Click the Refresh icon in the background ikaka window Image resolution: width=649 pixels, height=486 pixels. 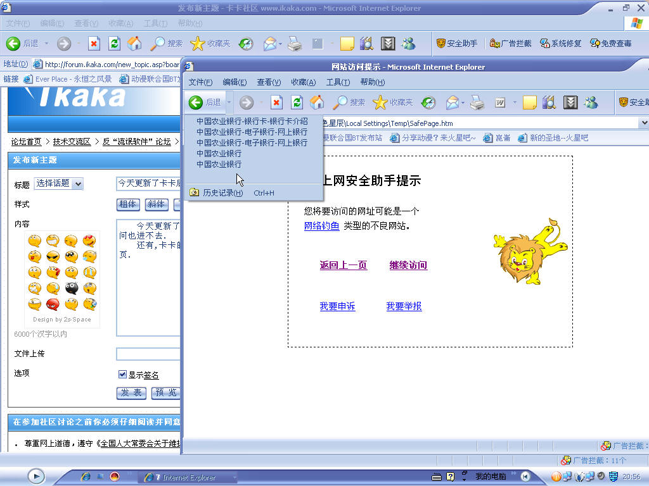click(114, 44)
